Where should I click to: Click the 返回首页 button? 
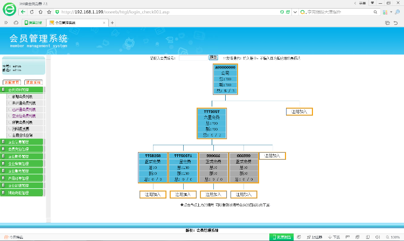[x=11, y=82]
